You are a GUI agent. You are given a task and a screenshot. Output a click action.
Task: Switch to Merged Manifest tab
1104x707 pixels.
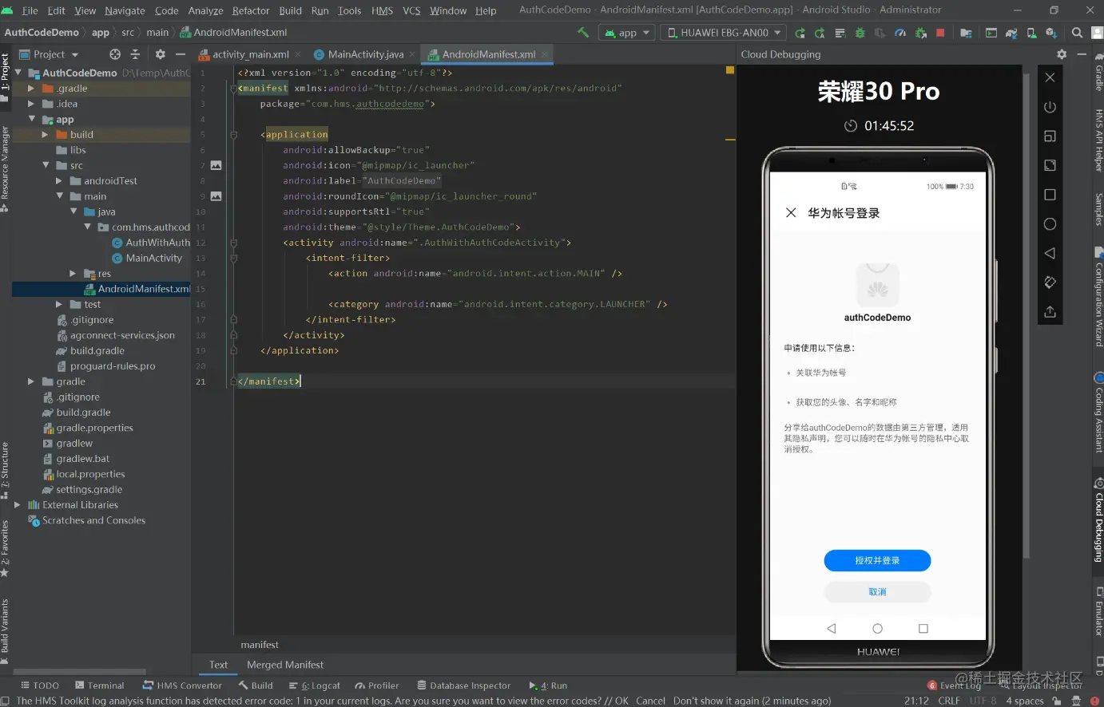(x=285, y=665)
